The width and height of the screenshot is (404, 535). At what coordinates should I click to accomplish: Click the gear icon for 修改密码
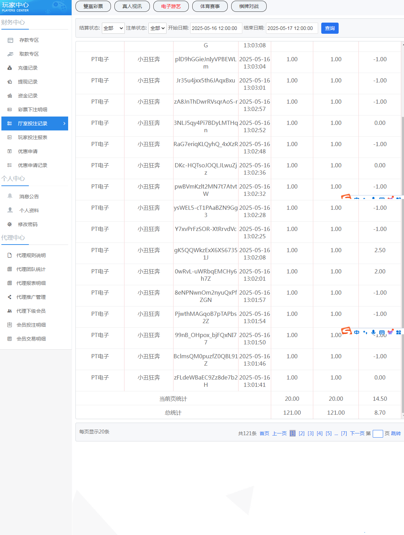[x=10, y=224]
